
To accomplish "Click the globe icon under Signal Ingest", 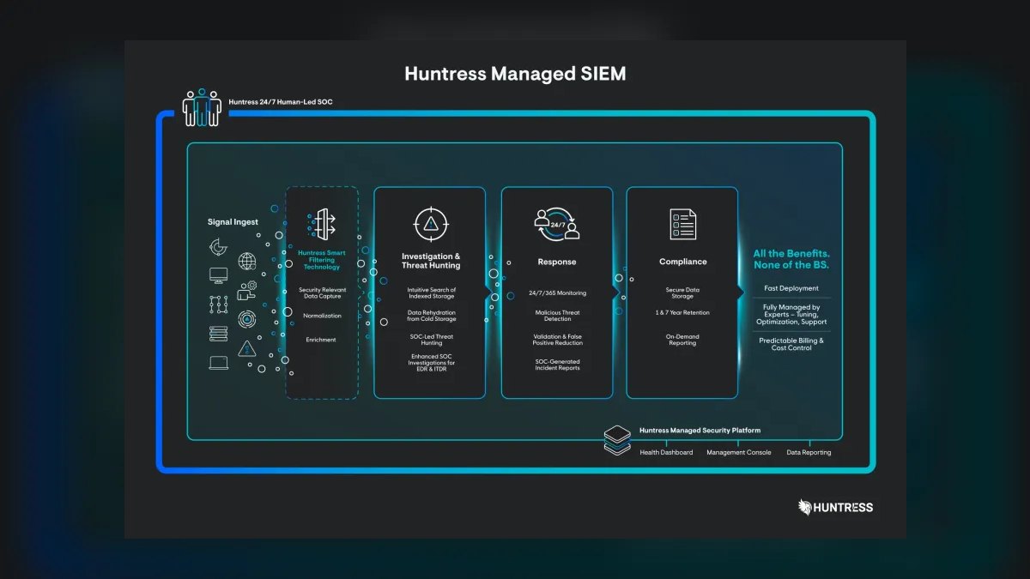I will tap(247, 262).
